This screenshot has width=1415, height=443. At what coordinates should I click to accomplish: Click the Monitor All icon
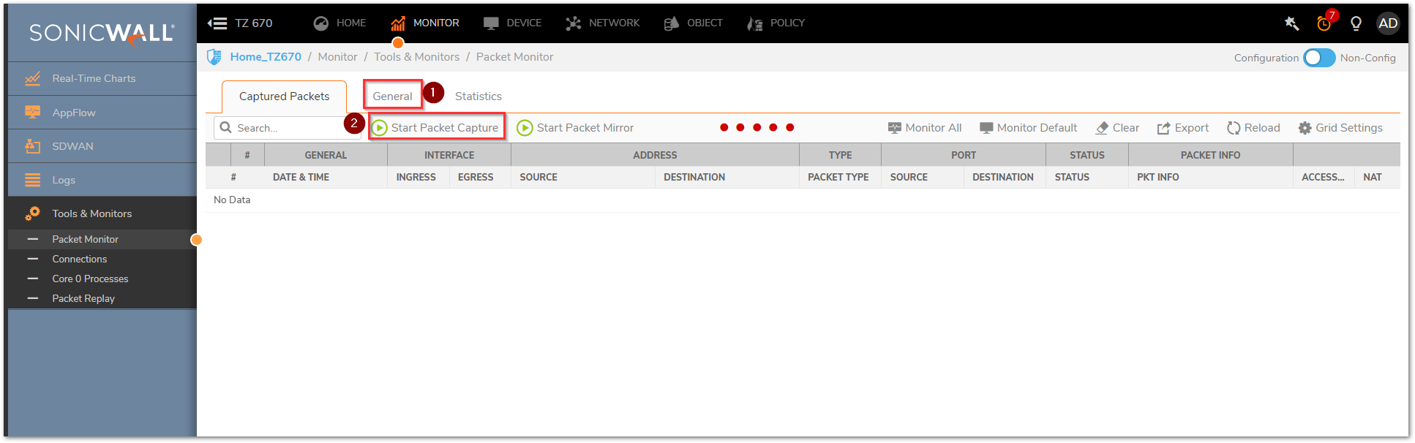[895, 128]
